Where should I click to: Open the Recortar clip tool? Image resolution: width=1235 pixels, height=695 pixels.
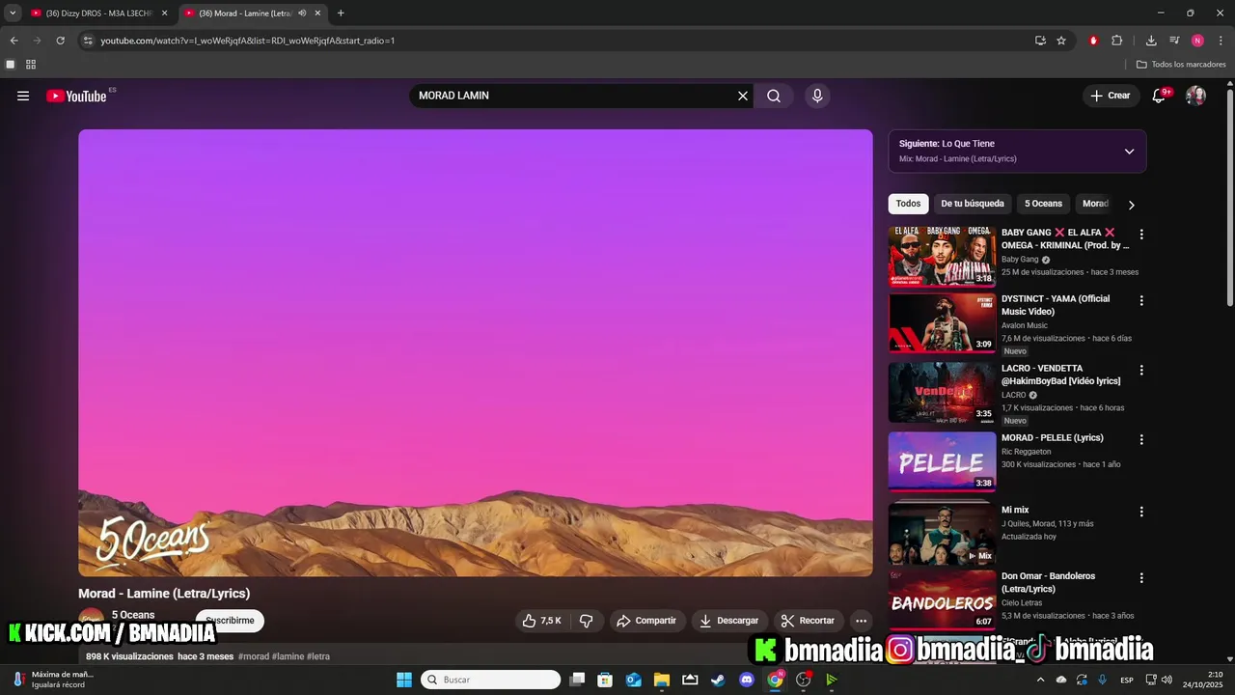point(809,621)
